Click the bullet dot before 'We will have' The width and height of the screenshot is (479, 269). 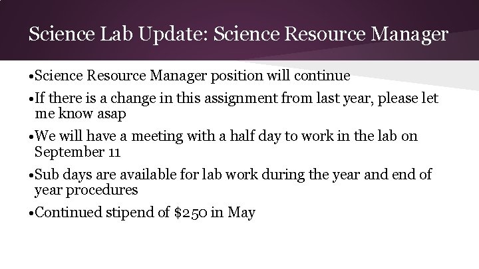[x=31, y=137]
